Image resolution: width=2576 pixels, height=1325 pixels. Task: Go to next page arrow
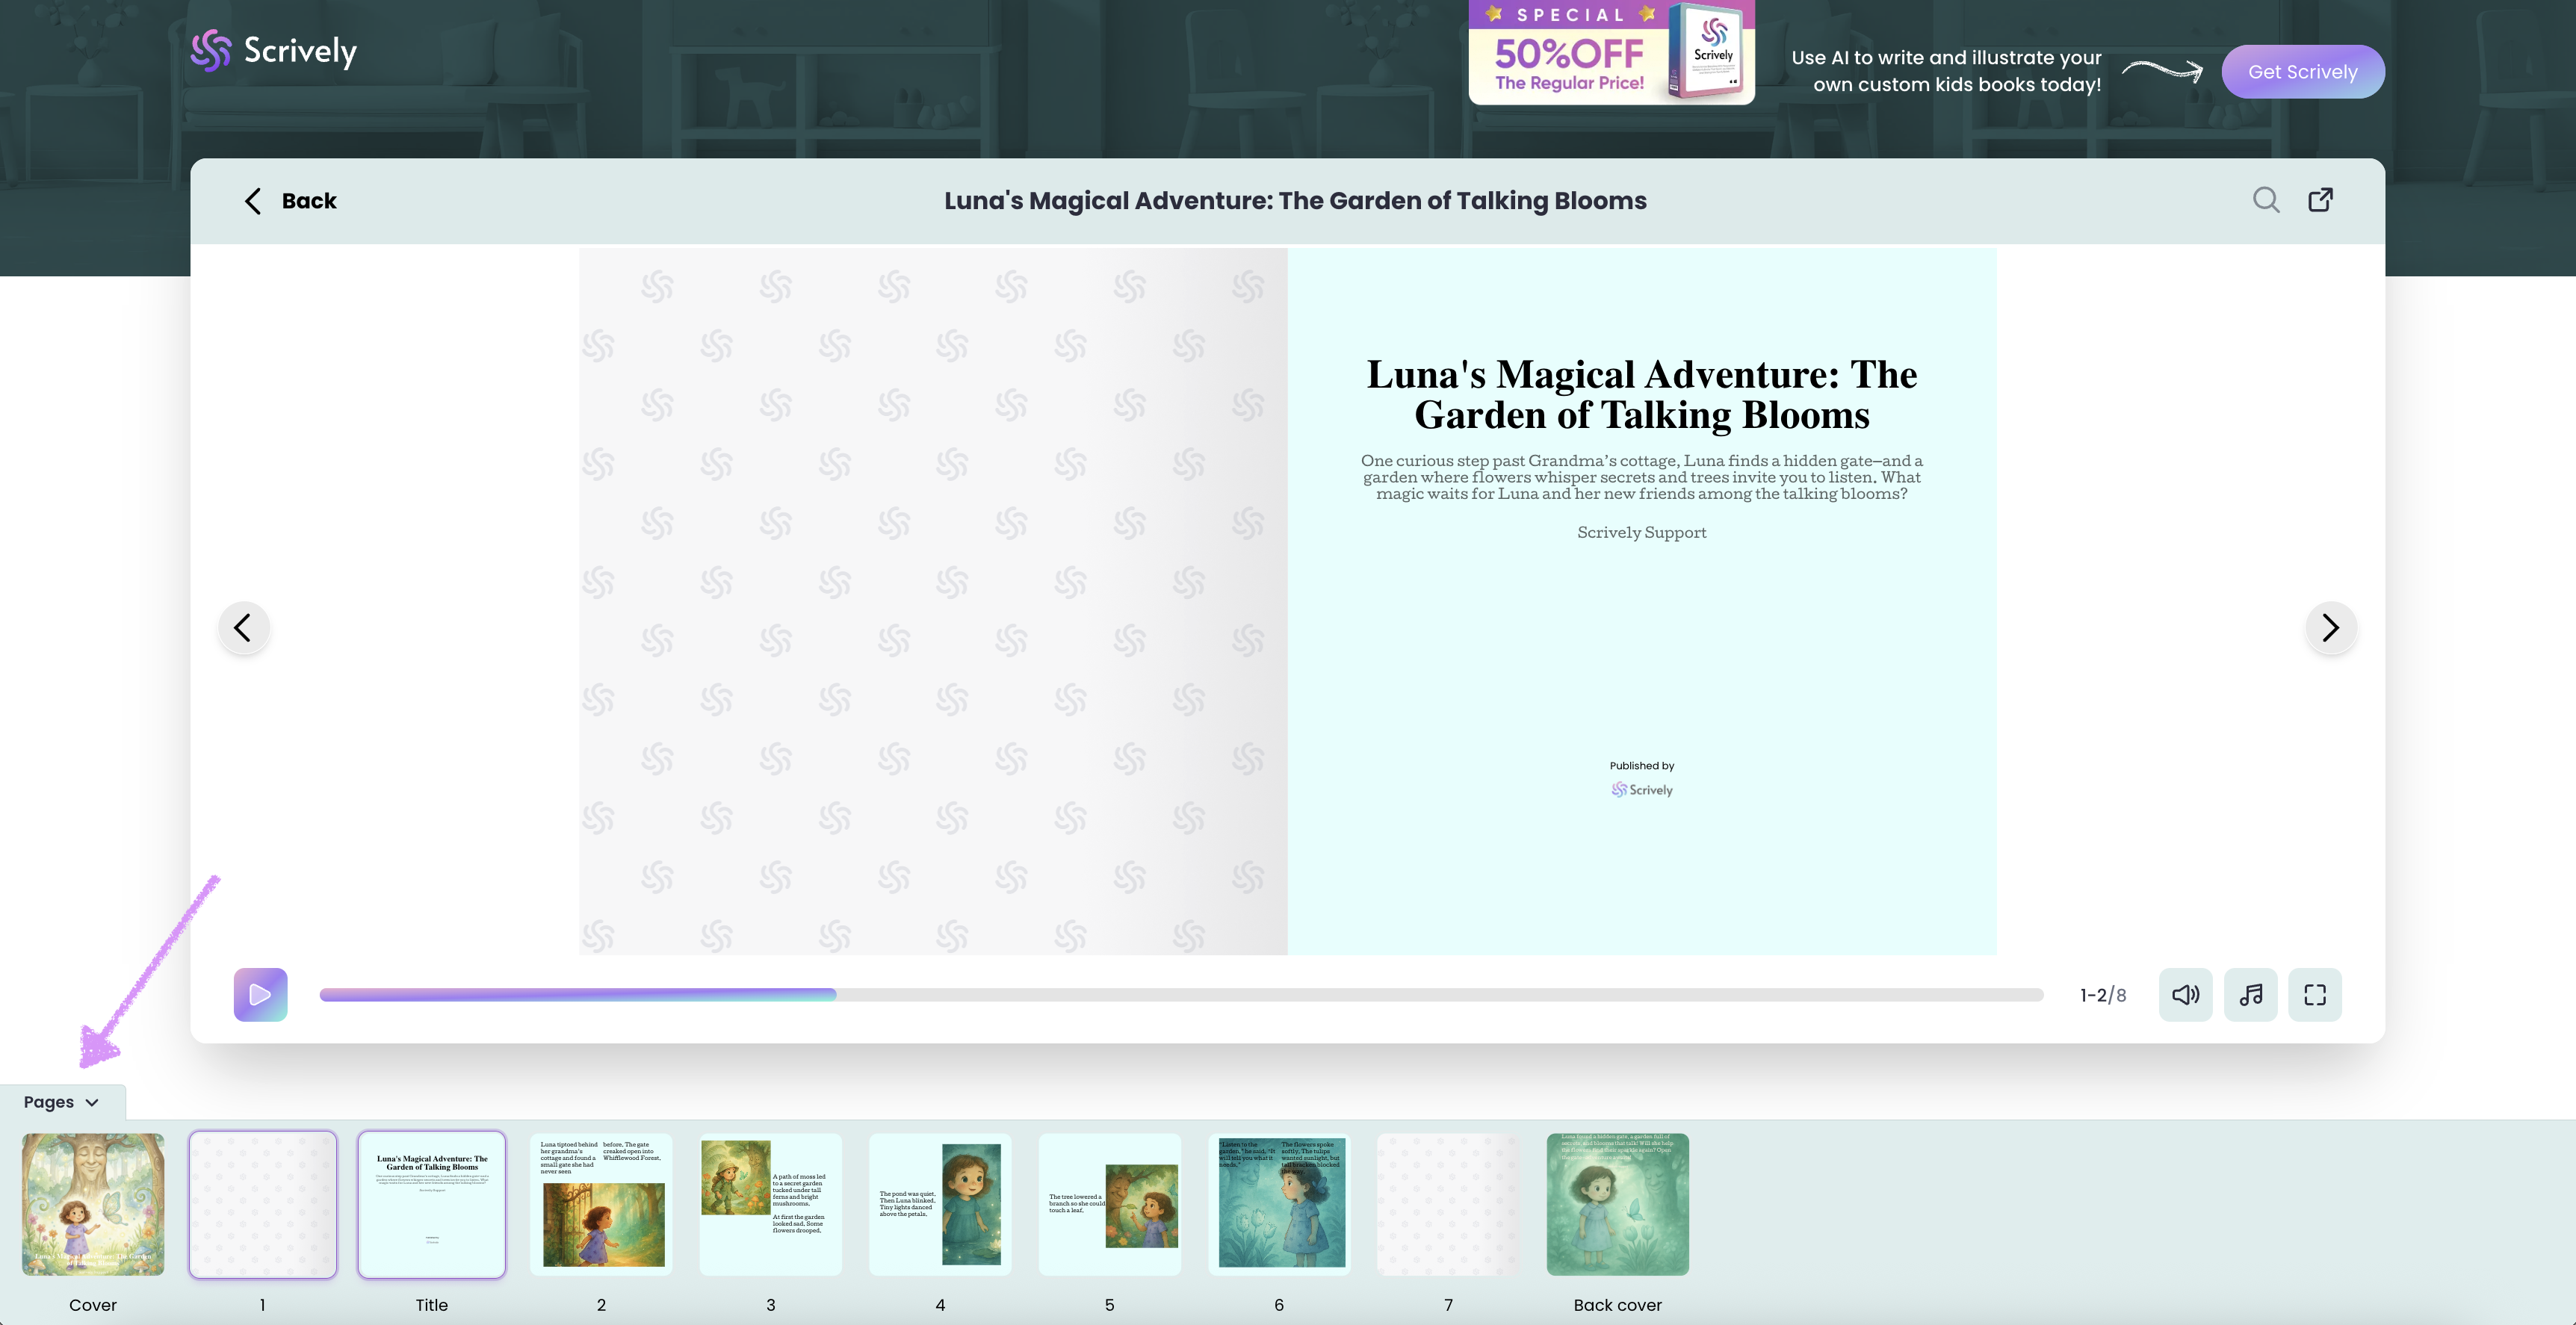2330,628
